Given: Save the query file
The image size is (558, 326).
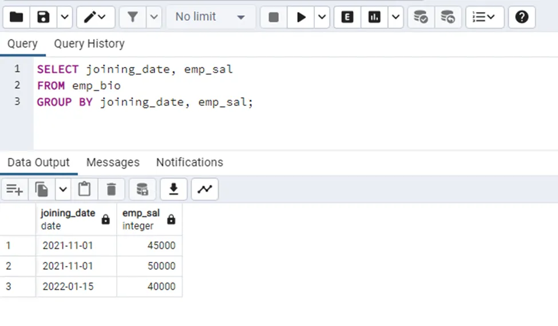Looking at the screenshot, I should [43, 17].
